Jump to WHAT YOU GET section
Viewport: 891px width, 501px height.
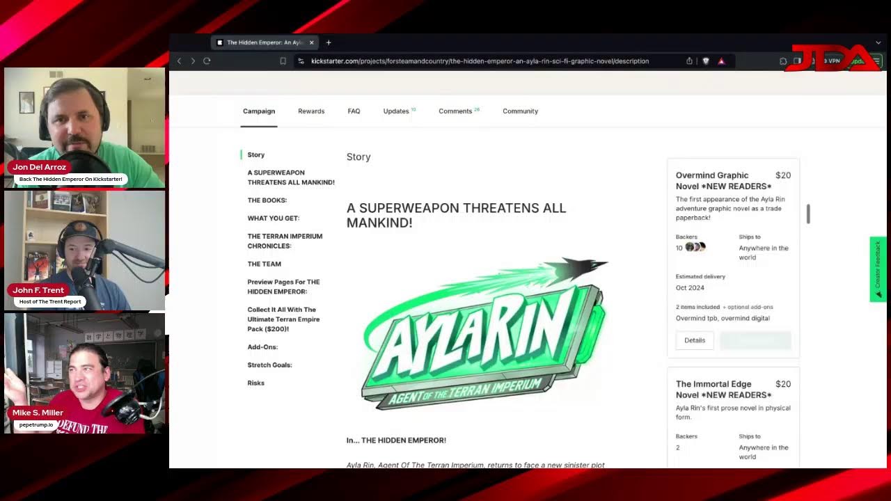[x=274, y=218]
